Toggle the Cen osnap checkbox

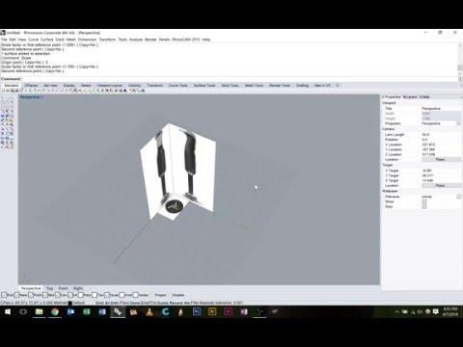[x=58, y=295]
